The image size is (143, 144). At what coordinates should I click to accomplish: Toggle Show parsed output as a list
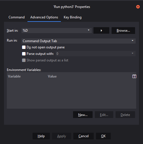(24, 60)
